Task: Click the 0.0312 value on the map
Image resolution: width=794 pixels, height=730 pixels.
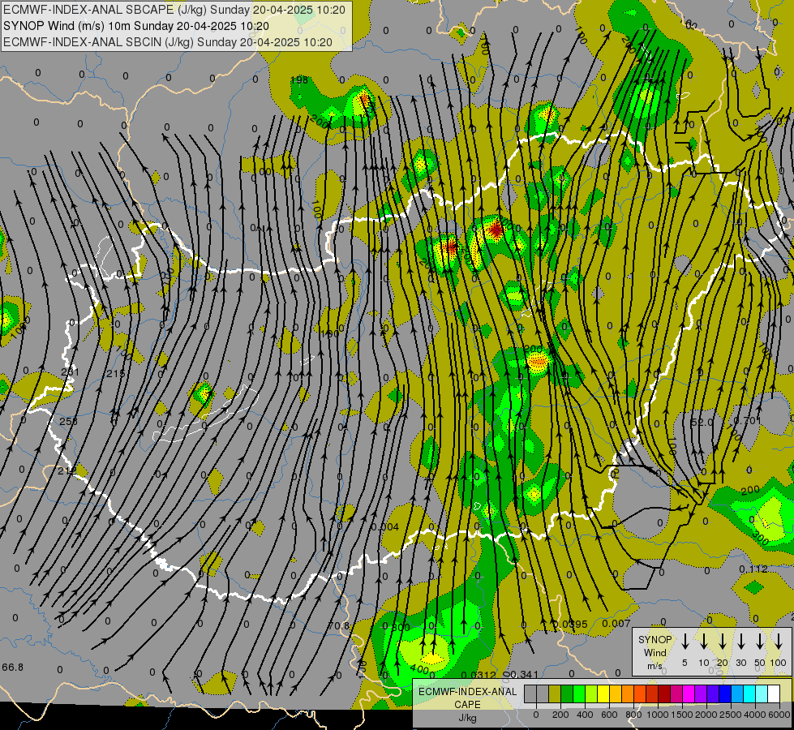Action: [479, 675]
